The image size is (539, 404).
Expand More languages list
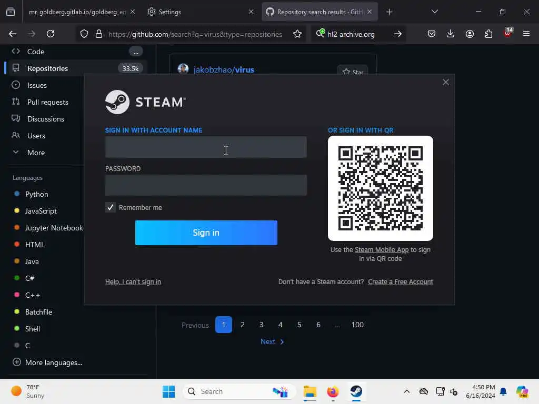click(x=53, y=362)
